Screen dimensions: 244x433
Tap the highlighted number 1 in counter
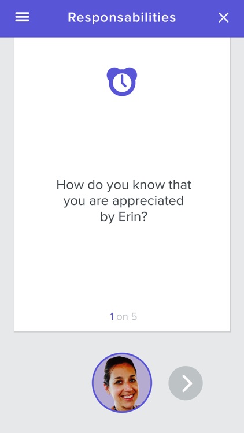(112, 316)
